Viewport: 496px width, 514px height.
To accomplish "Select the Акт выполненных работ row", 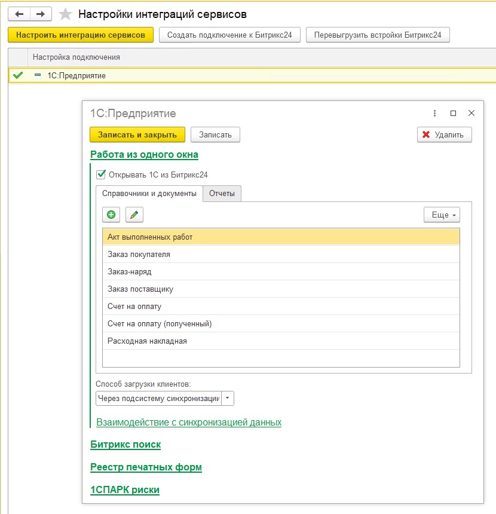I will tap(281, 237).
